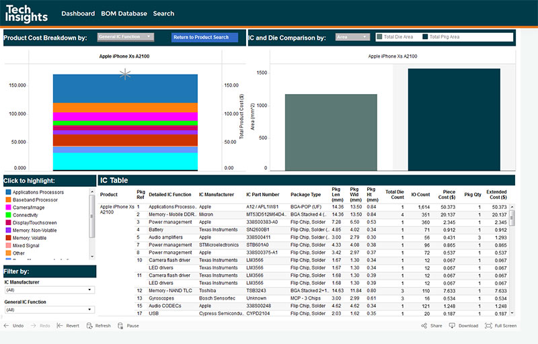Expand the Area comparison dropdown
The height and width of the screenshot is (344, 538).
pos(352,37)
